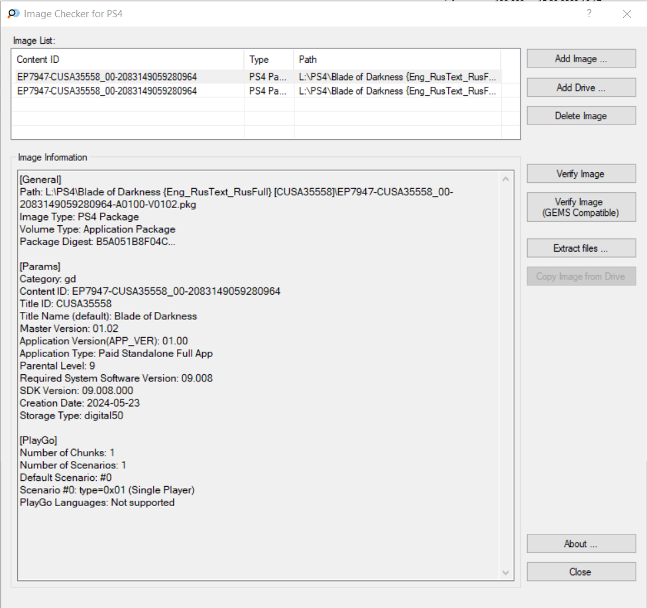The height and width of the screenshot is (608, 647).
Task: Click the Content ID column header
Action: (129, 60)
